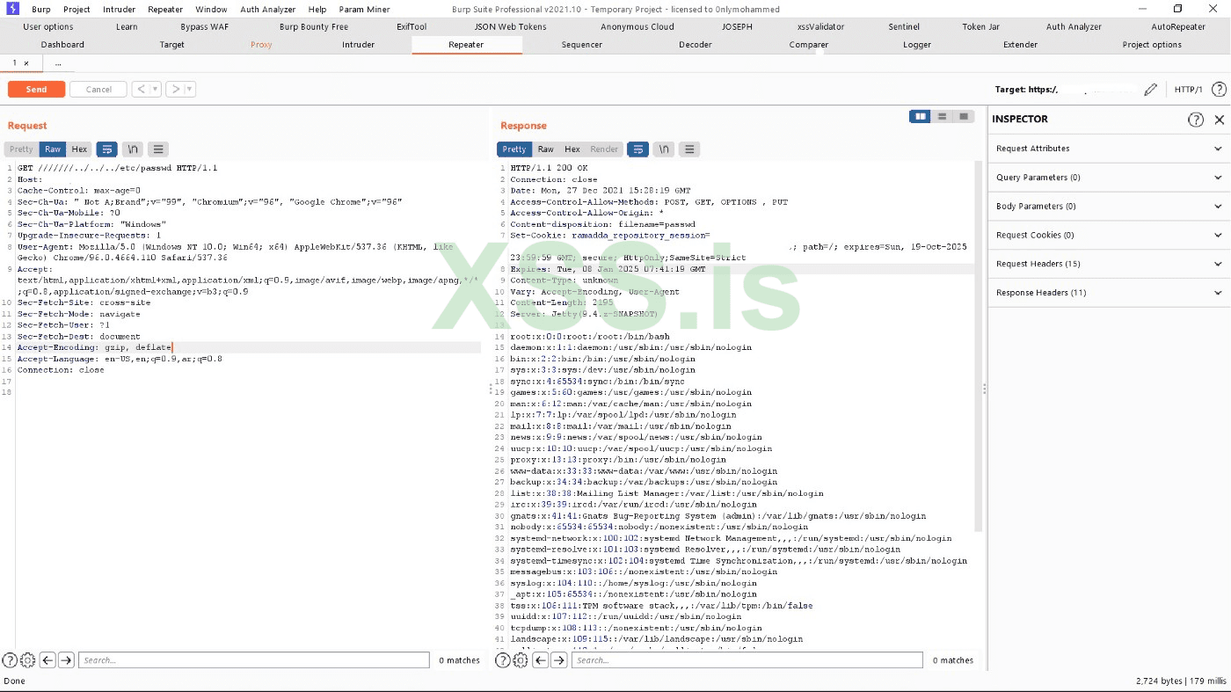Open the Bypass WAF tab

click(204, 27)
